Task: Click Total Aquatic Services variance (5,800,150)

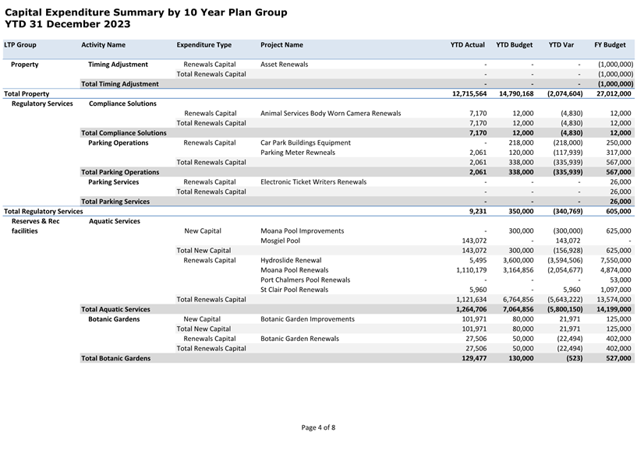Action: [x=564, y=309]
